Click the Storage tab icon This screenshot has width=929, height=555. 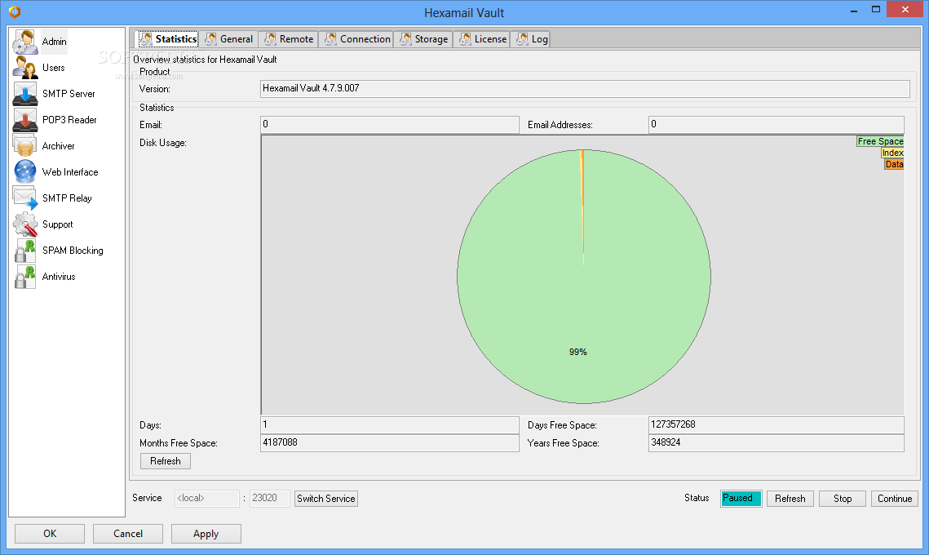[405, 39]
